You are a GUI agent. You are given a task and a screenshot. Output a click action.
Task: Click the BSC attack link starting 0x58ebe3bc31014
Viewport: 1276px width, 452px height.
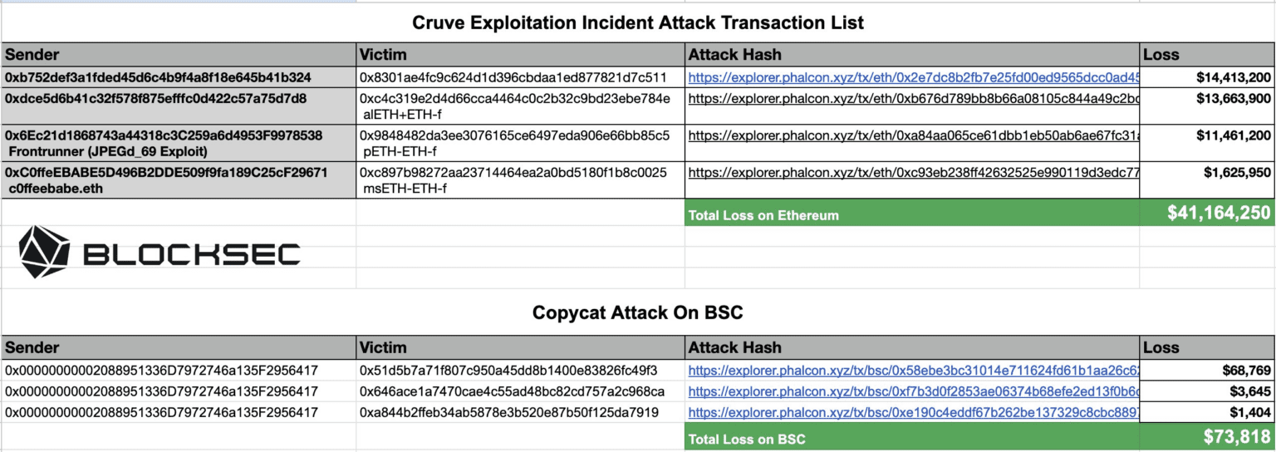[913, 370]
